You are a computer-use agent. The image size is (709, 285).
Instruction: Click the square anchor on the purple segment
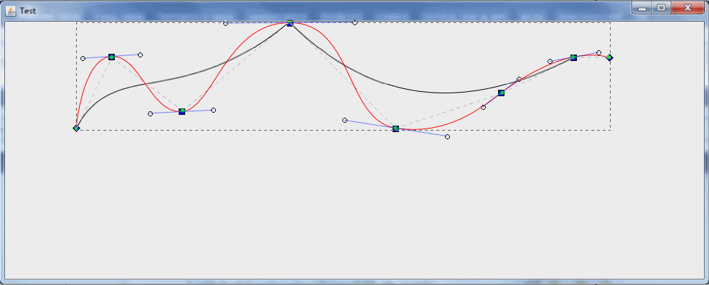(501, 93)
